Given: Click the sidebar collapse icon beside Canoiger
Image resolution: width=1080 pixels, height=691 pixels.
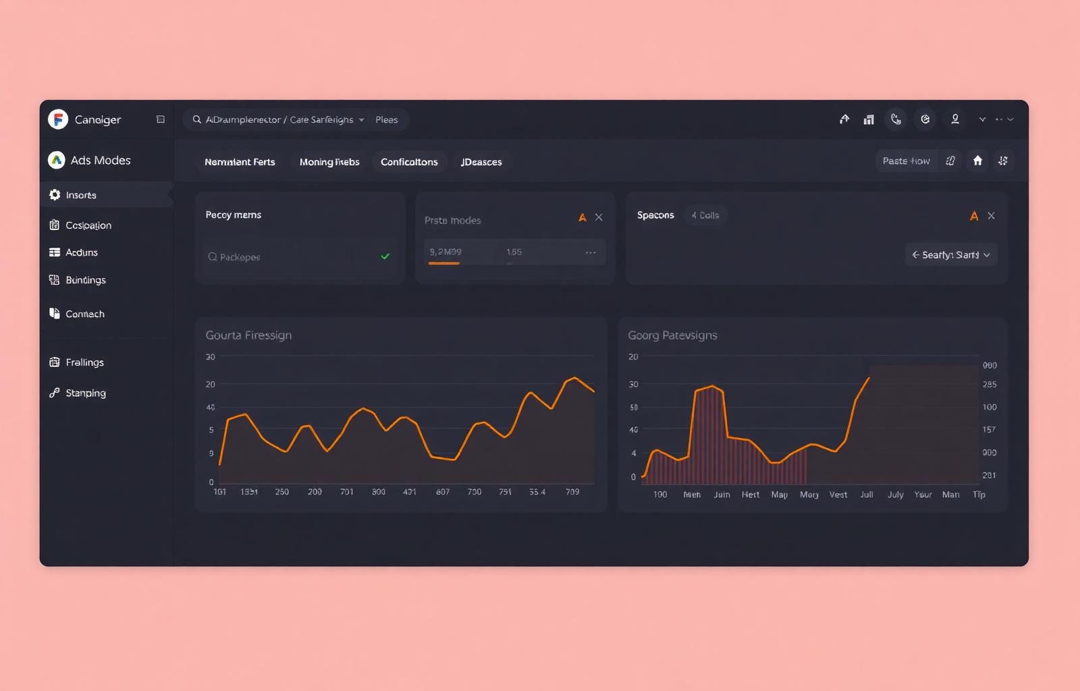Looking at the screenshot, I should coord(161,119).
